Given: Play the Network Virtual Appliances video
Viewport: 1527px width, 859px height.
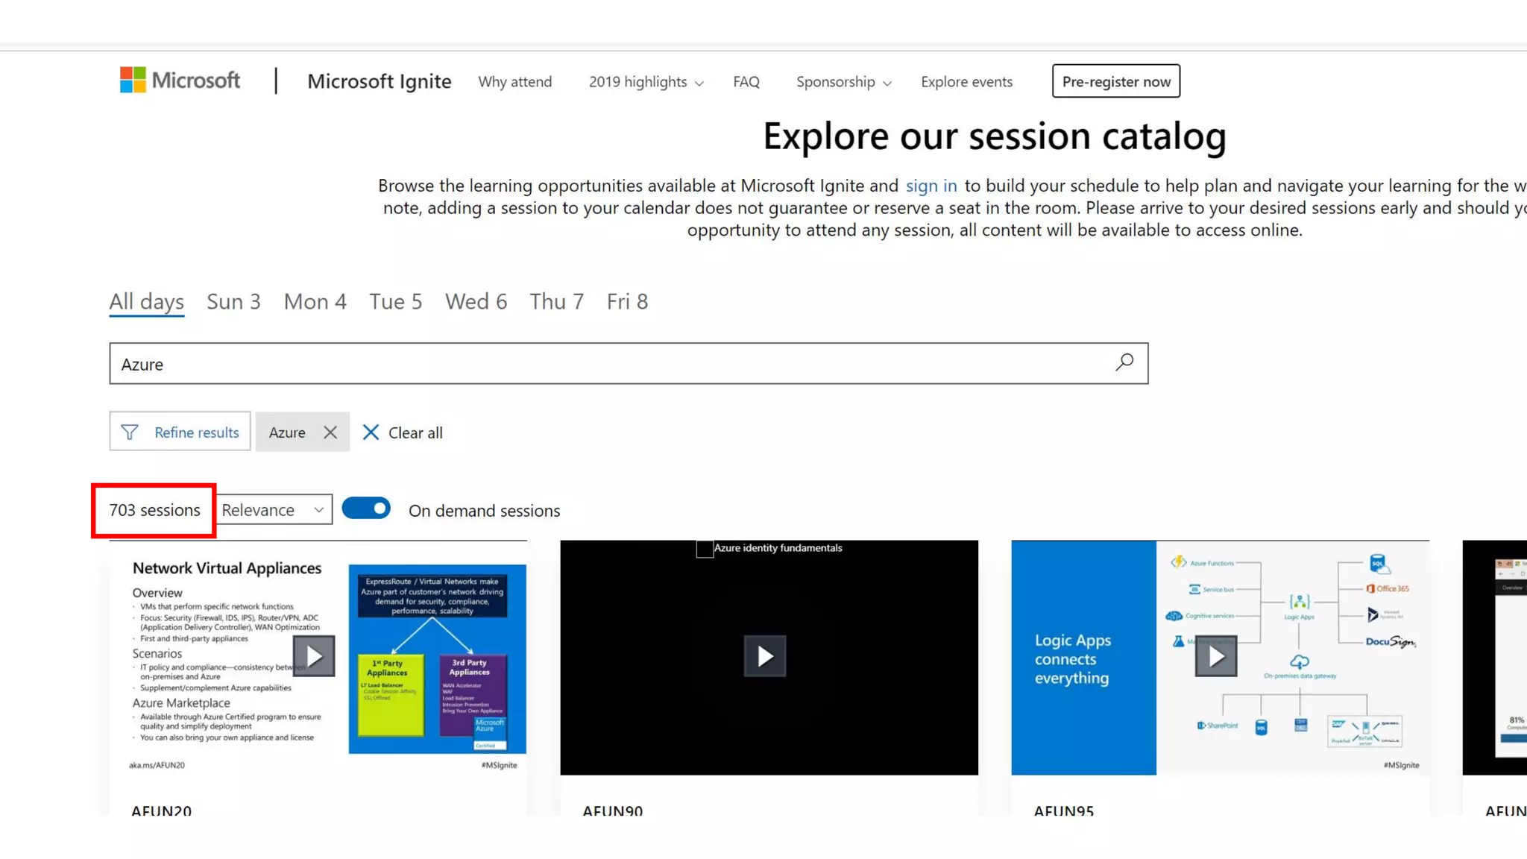Looking at the screenshot, I should click(314, 656).
